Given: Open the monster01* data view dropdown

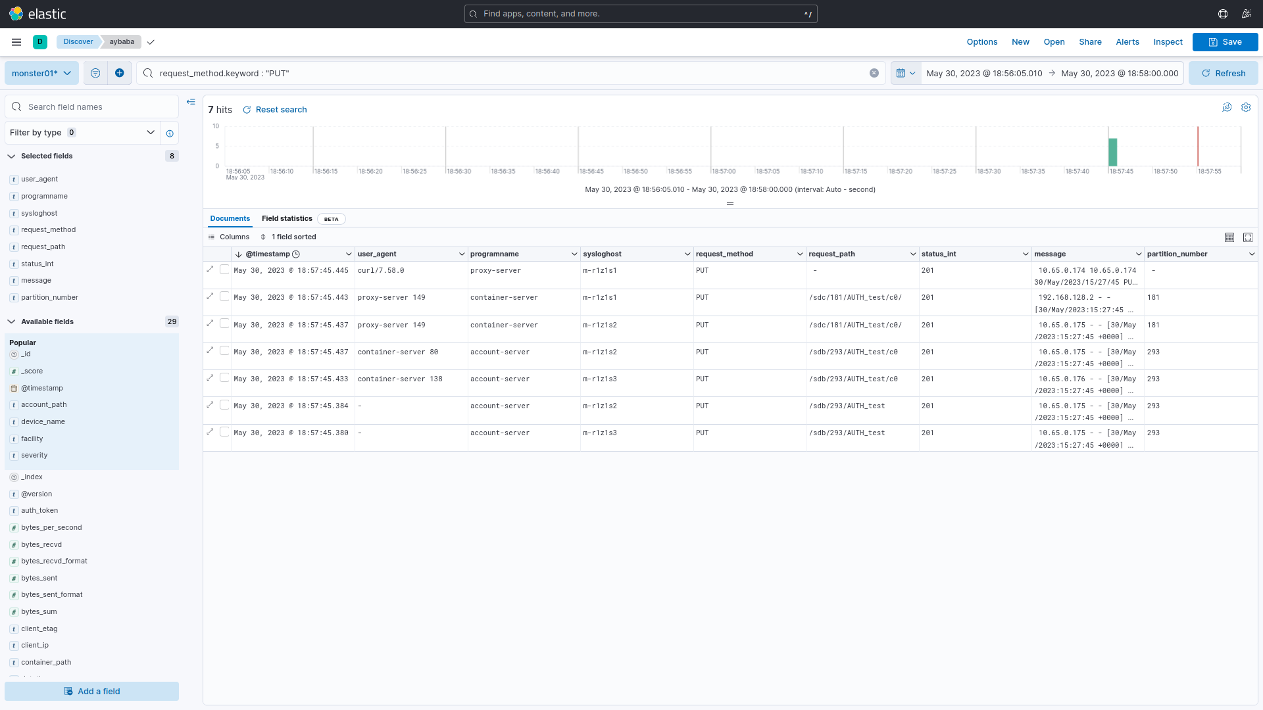Looking at the screenshot, I should (x=41, y=73).
